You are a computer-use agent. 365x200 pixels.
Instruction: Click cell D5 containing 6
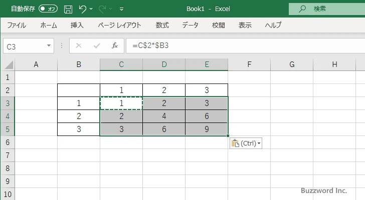point(164,129)
